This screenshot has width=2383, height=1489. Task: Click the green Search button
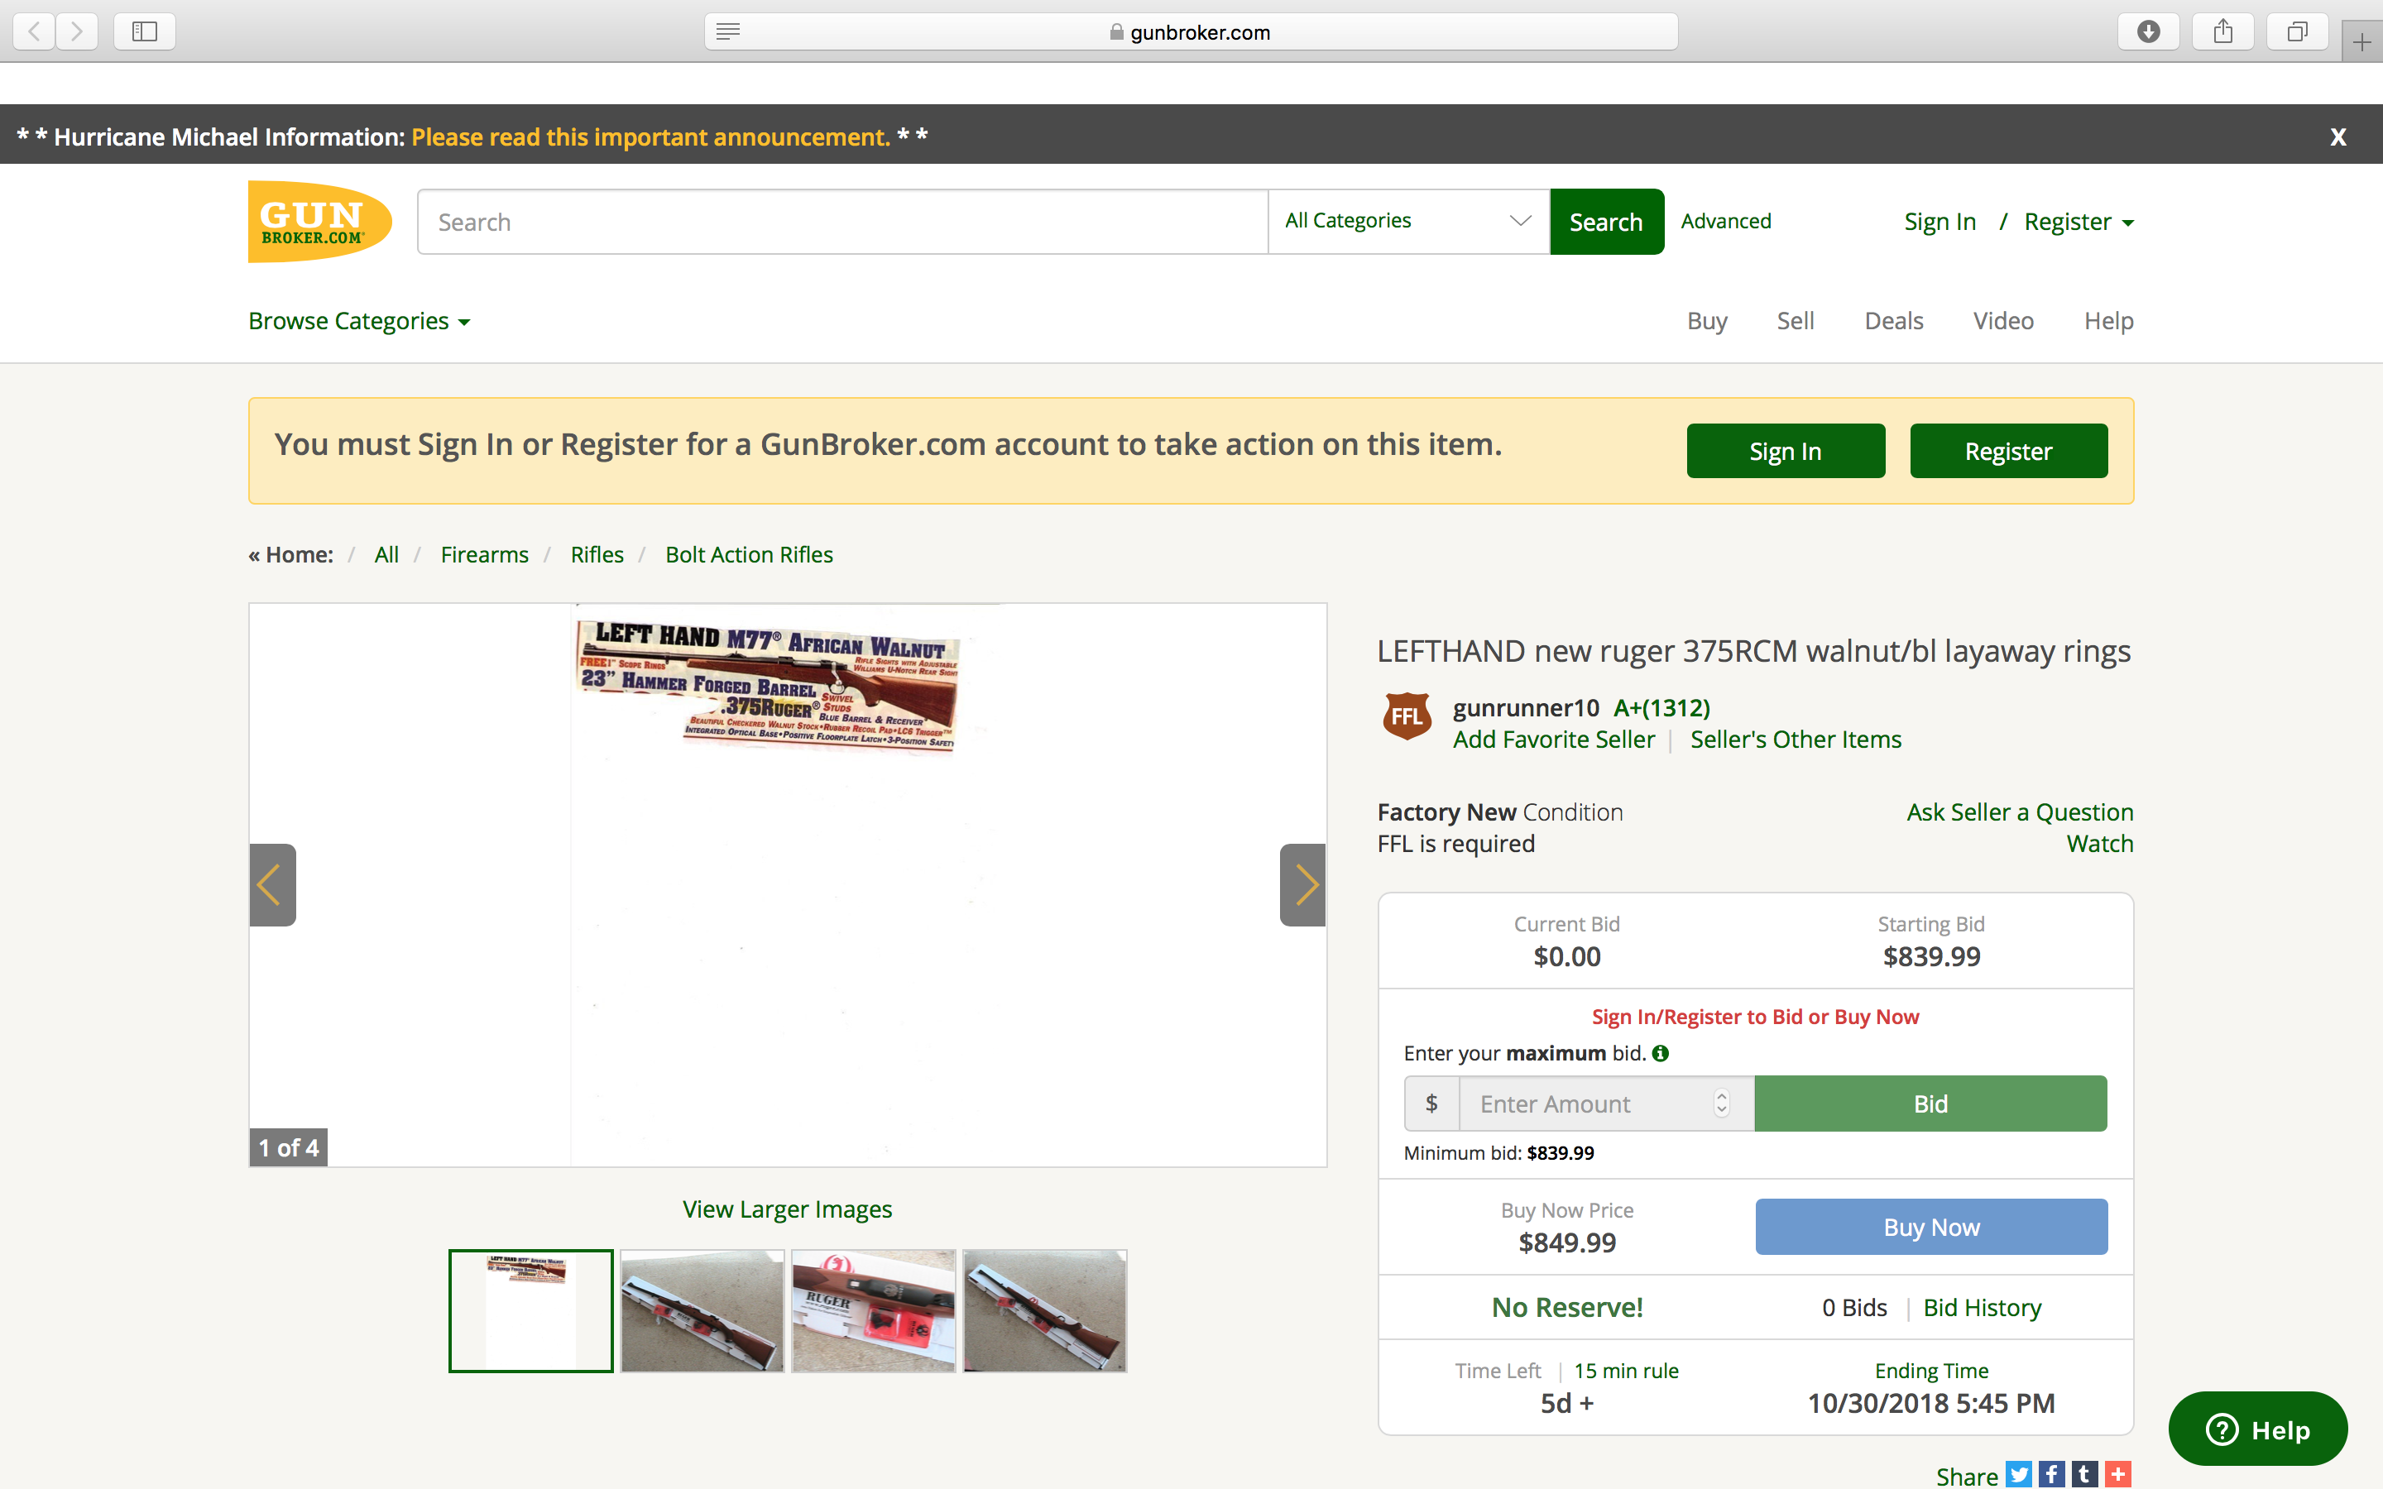pos(1607,222)
